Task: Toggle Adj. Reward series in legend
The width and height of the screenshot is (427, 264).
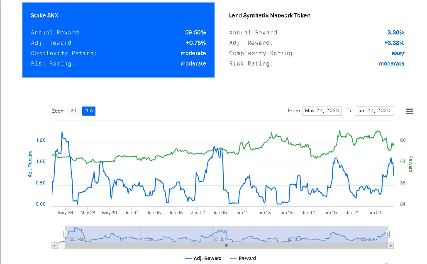Action: (203, 258)
